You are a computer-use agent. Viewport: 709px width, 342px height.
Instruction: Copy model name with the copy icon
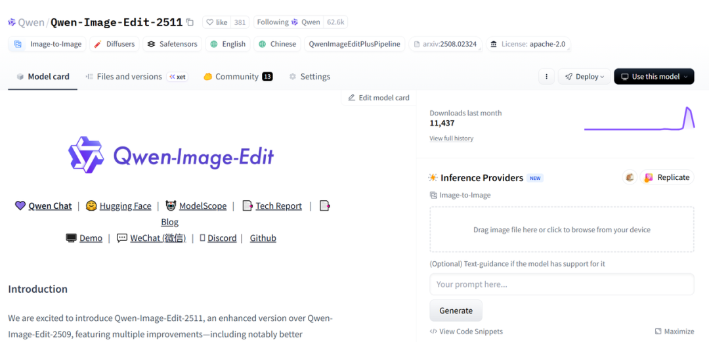(x=190, y=22)
